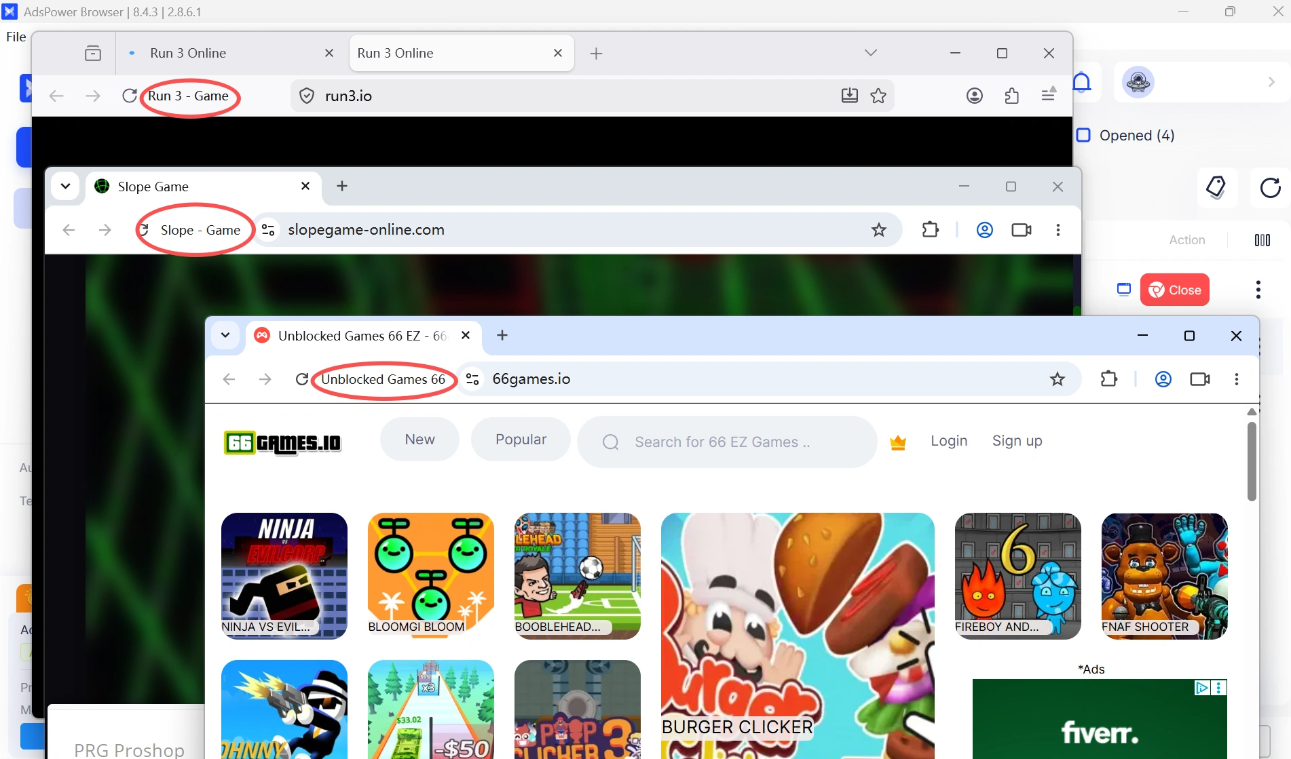1291x759 pixels.
Task: Open AdsPower row three-dot more options
Action: tap(1258, 290)
